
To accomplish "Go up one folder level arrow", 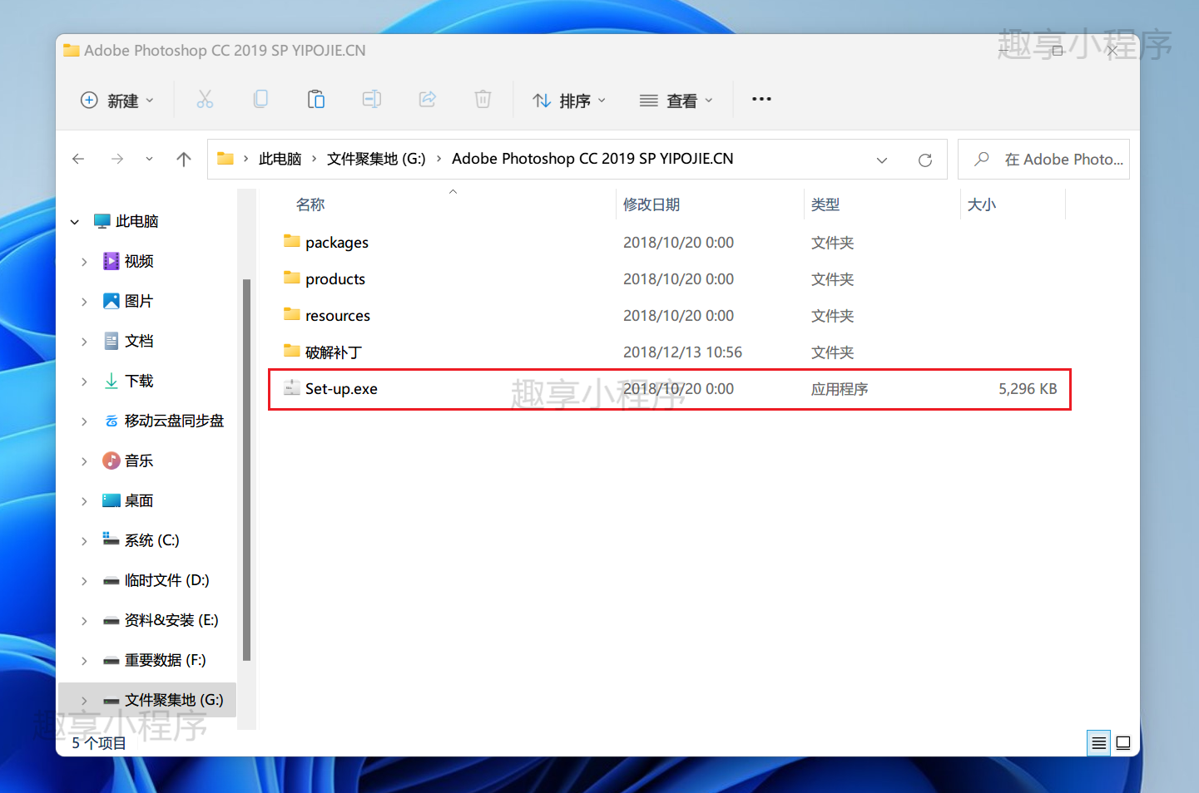I will coord(184,159).
